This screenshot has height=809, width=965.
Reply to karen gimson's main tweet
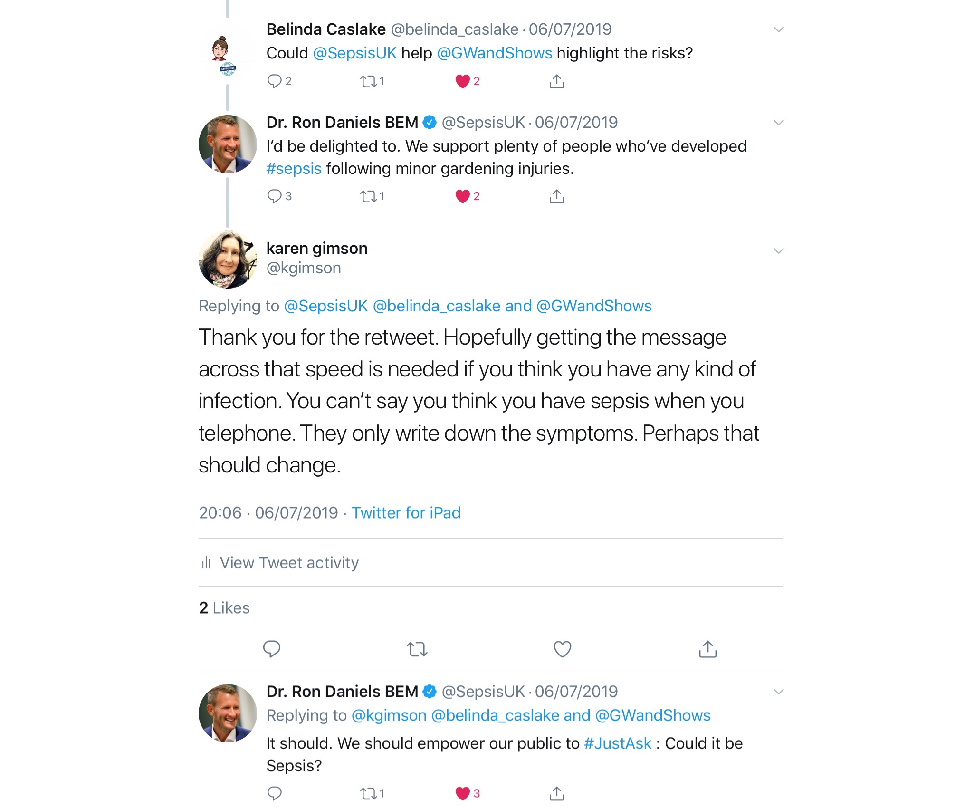point(272,649)
